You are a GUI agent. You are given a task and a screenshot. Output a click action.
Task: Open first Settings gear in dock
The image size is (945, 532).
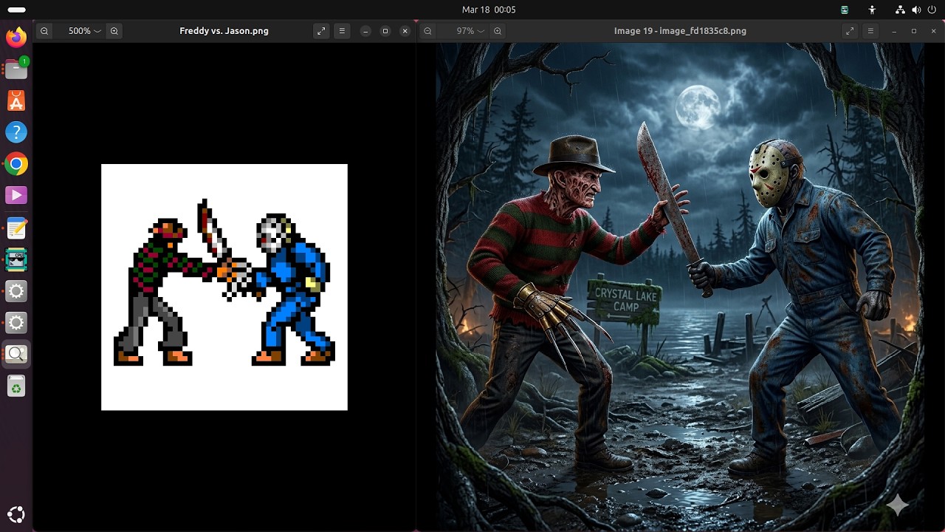(16, 291)
